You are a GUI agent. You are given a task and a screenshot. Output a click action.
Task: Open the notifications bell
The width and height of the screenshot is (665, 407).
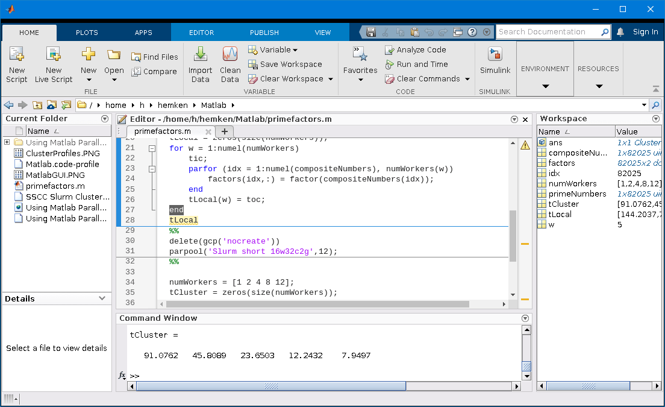pyautogui.click(x=620, y=32)
